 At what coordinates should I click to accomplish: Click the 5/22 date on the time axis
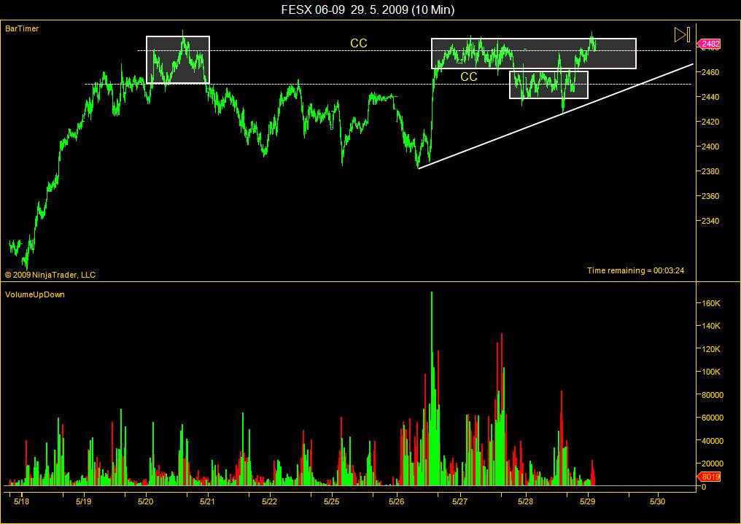(269, 501)
